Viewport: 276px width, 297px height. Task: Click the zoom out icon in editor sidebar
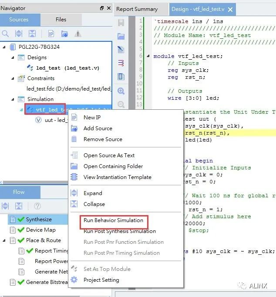point(121,105)
